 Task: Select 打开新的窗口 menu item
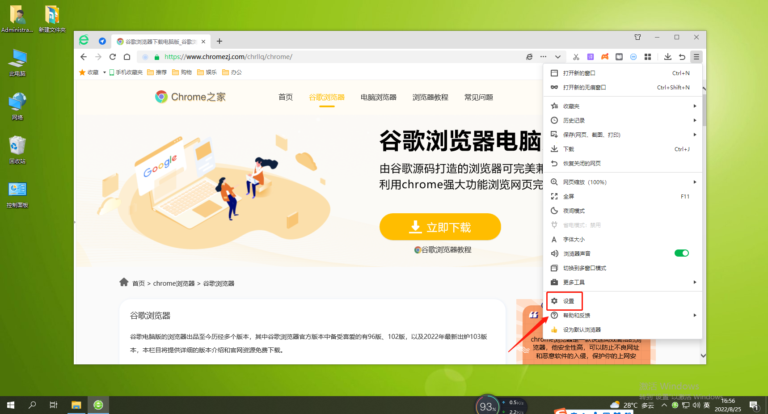point(623,73)
